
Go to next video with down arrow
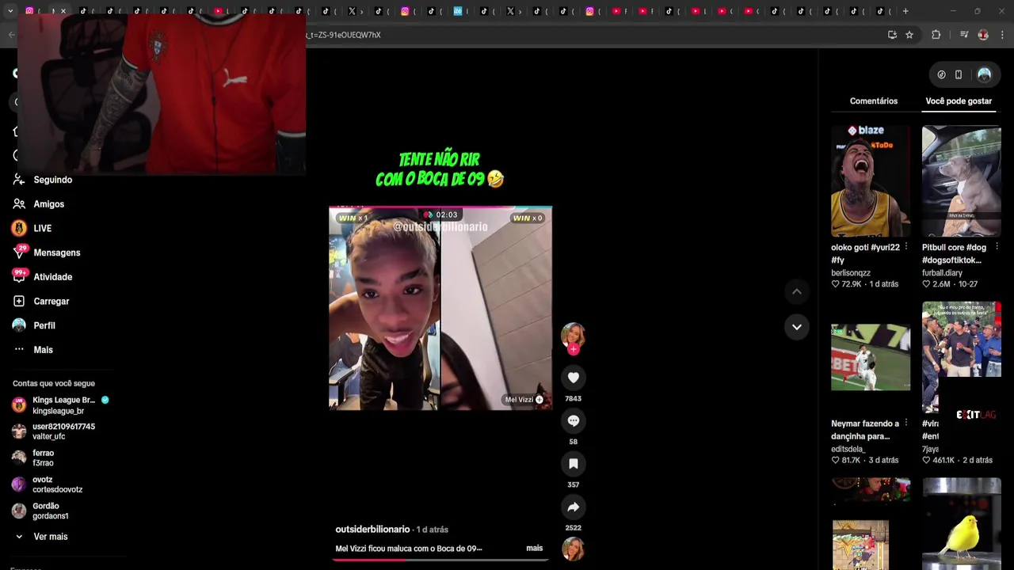(797, 326)
